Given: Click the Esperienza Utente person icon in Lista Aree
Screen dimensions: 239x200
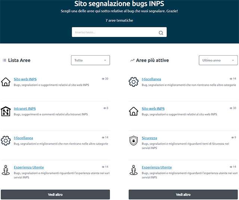Looking at the screenshot, I should (6, 170).
